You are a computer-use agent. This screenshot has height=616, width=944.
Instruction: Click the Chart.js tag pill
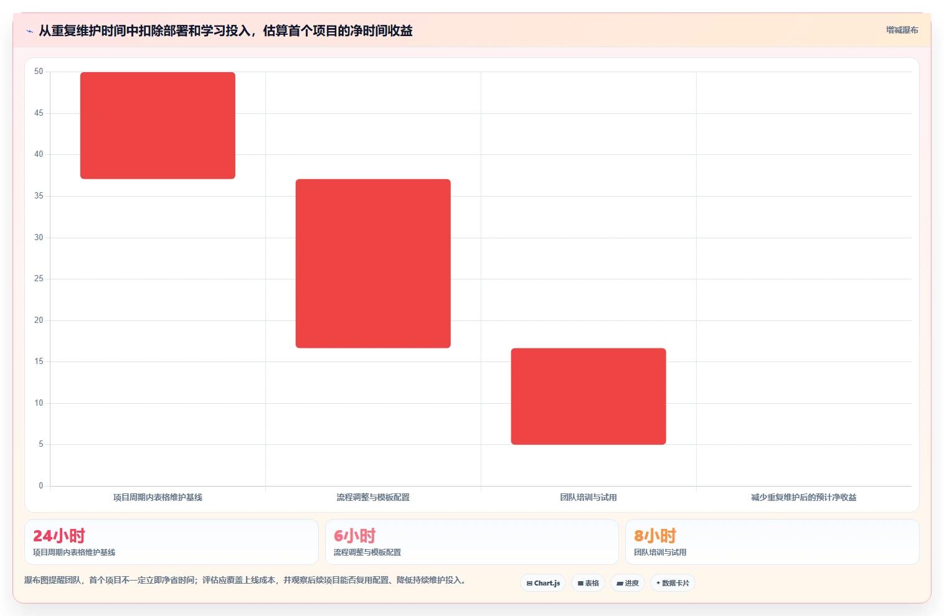pyautogui.click(x=543, y=583)
